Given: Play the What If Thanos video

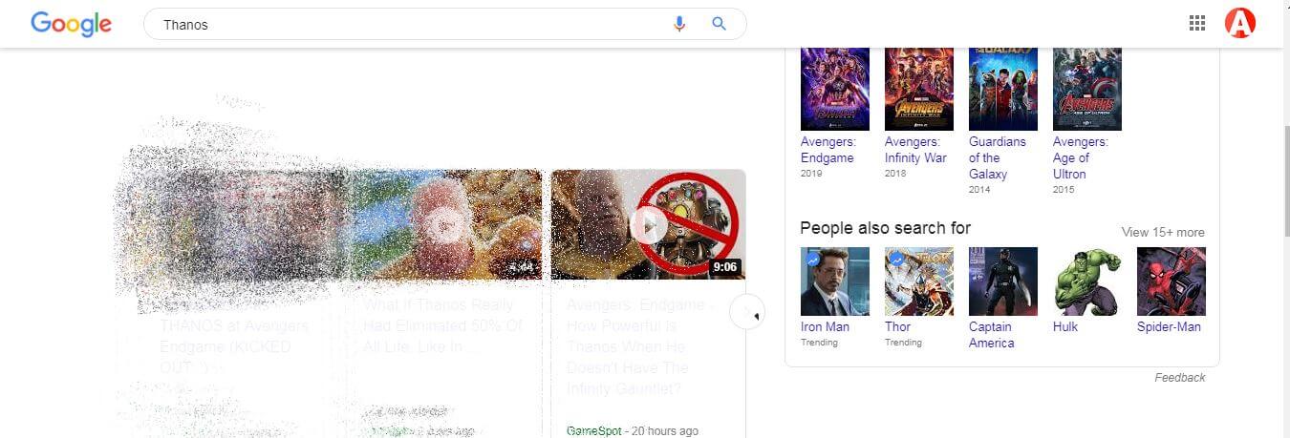Looking at the screenshot, I should coord(443,225).
